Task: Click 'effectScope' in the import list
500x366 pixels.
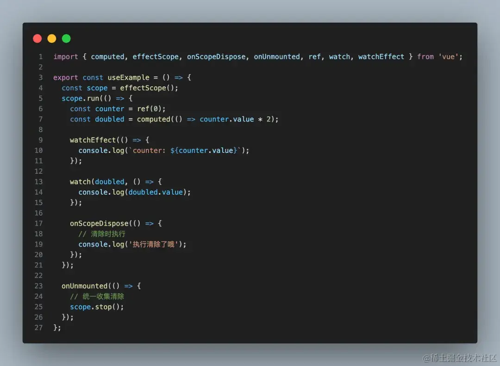Action: coord(156,57)
